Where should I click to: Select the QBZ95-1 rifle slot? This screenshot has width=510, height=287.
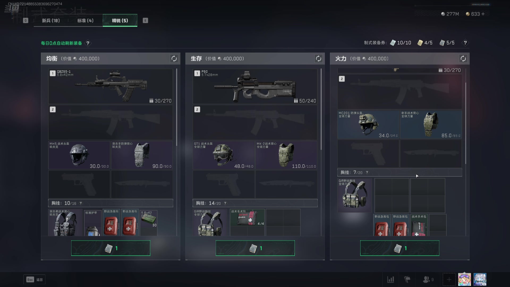(110, 86)
